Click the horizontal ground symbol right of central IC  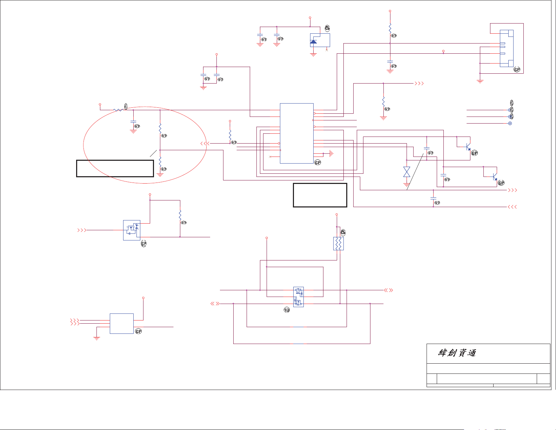click(331, 153)
